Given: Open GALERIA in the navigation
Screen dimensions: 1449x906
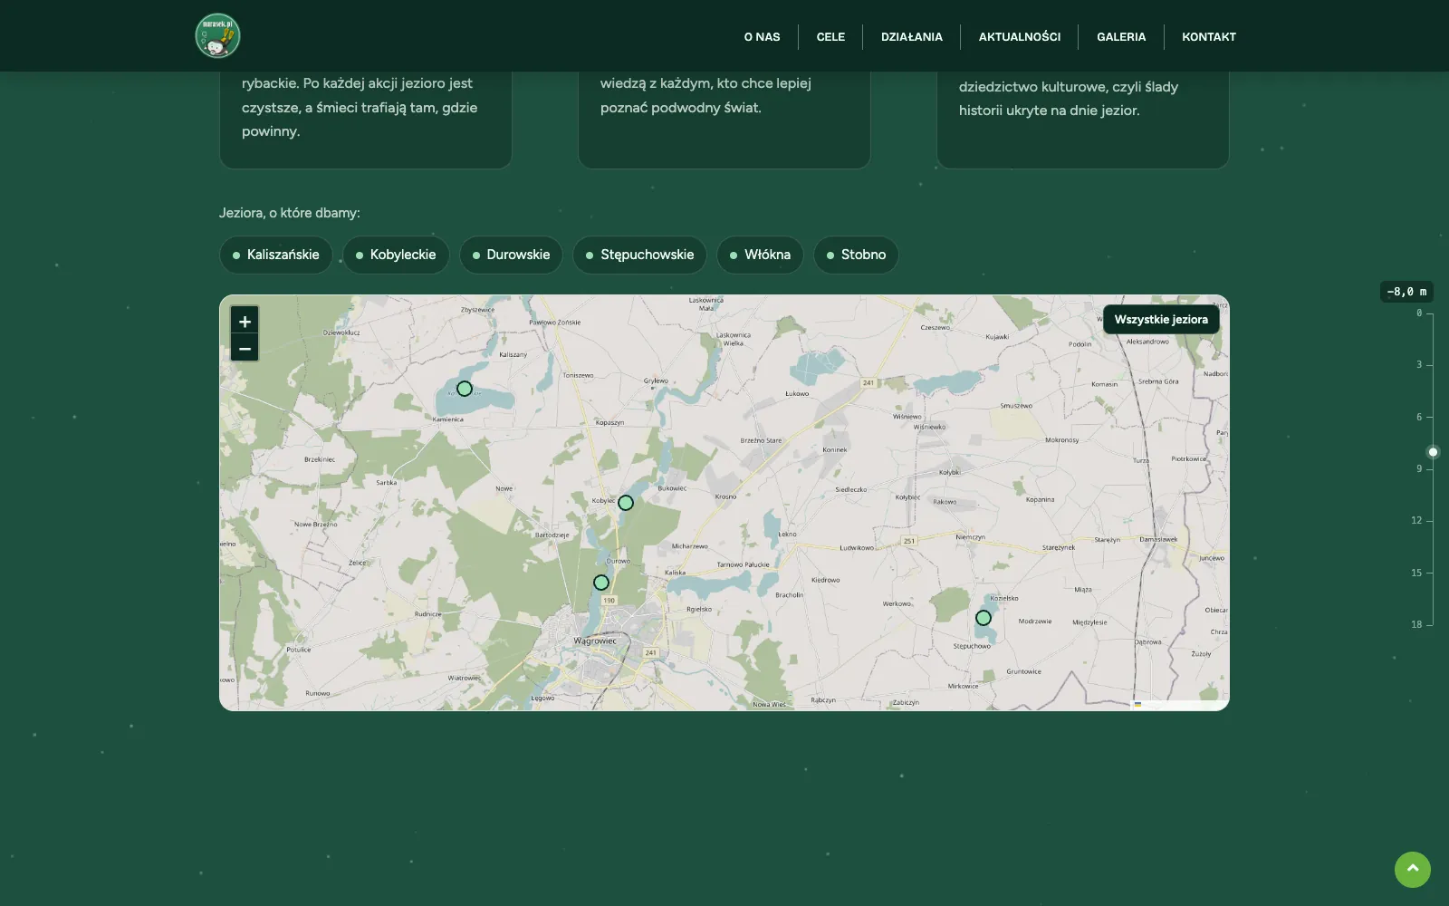Looking at the screenshot, I should click(x=1121, y=37).
